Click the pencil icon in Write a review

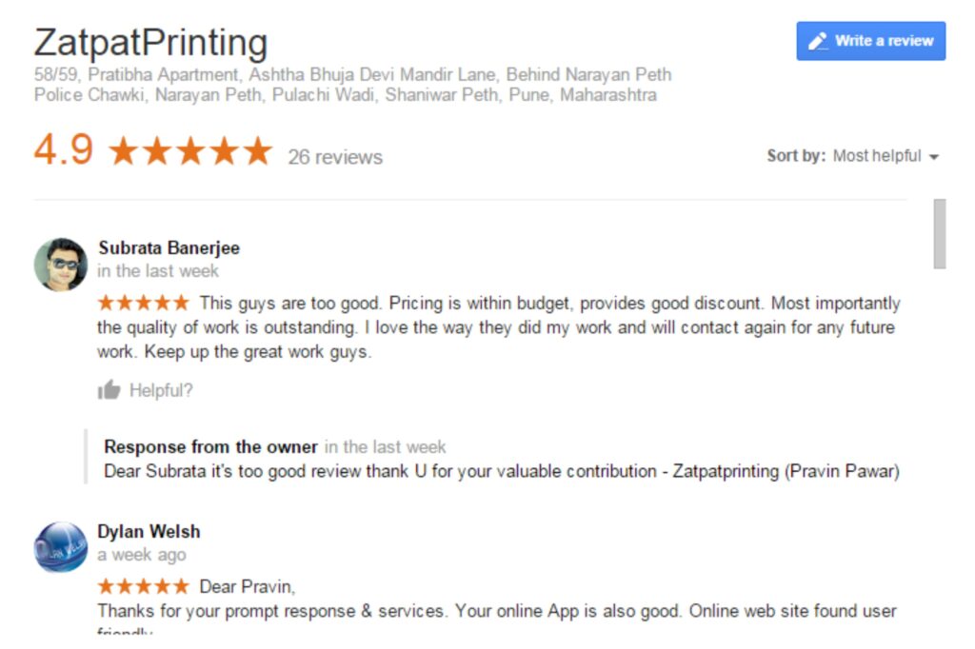tap(817, 41)
